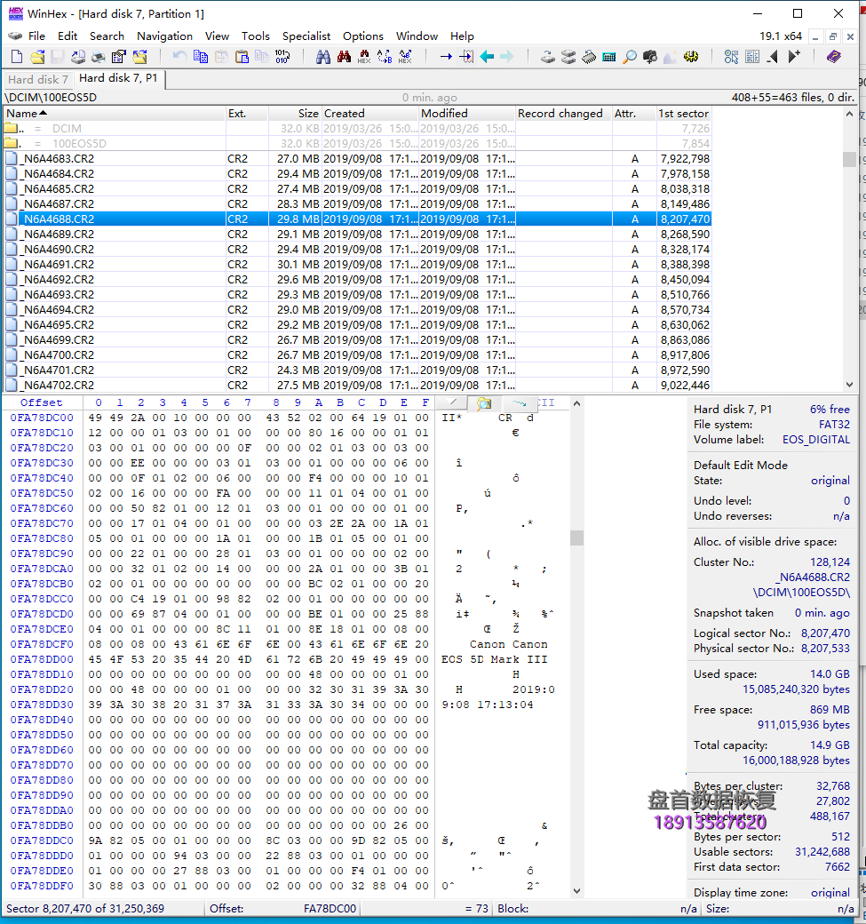Click the Go To Sector icon

click(466, 57)
